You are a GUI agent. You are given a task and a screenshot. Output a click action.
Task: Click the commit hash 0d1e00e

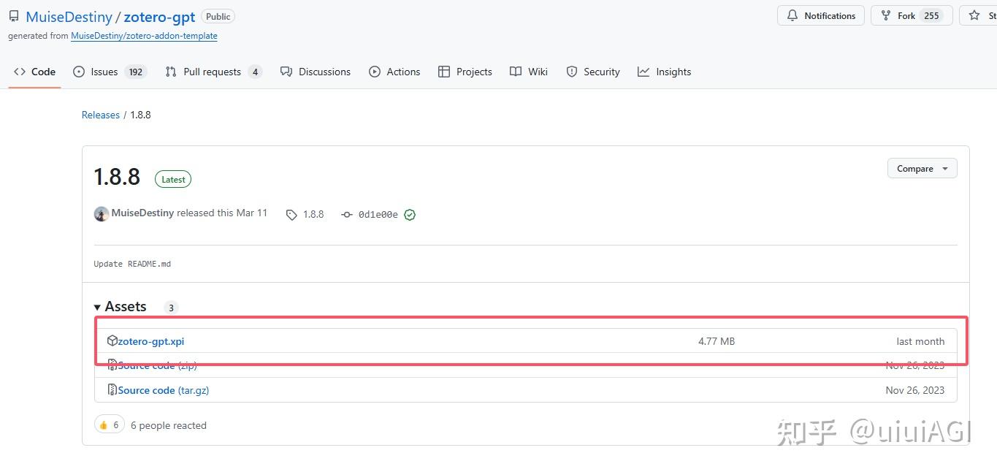point(377,214)
